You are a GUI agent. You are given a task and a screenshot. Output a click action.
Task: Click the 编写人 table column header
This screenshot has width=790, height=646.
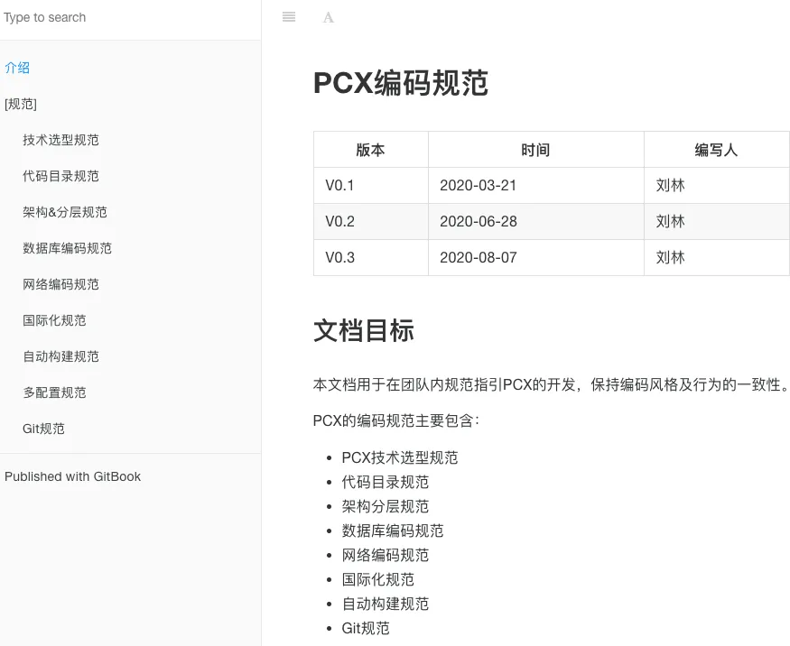pyautogui.click(x=717, y=150)
